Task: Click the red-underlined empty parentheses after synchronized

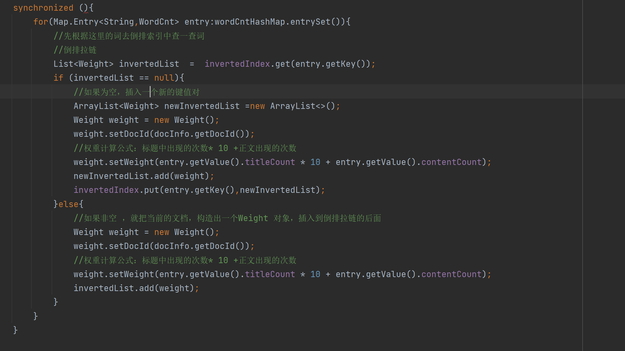Action: pos(84,8)
